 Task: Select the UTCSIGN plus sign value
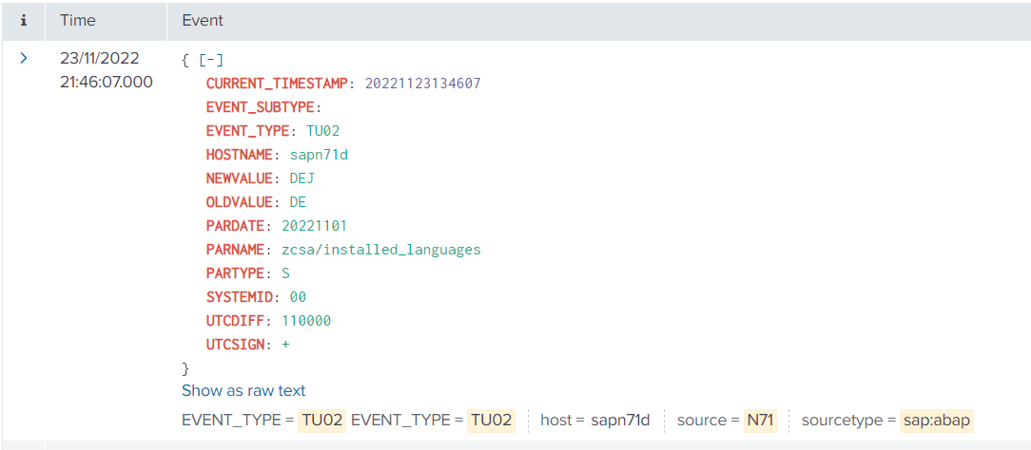coord(285,345)
